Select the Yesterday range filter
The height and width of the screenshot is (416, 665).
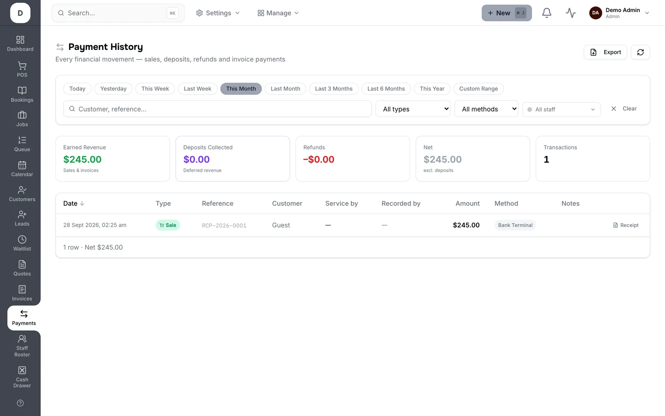113,89
